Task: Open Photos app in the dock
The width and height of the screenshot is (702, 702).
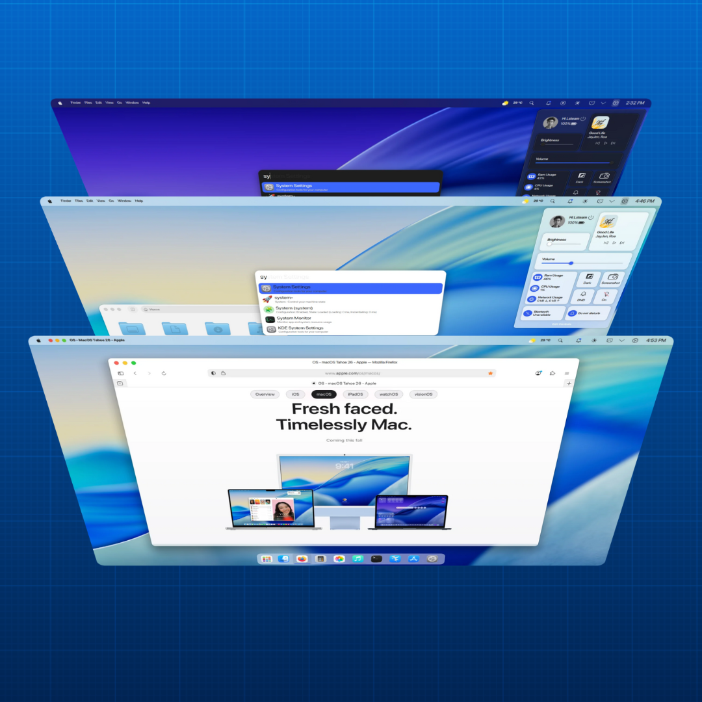Action: click(339, 559)
